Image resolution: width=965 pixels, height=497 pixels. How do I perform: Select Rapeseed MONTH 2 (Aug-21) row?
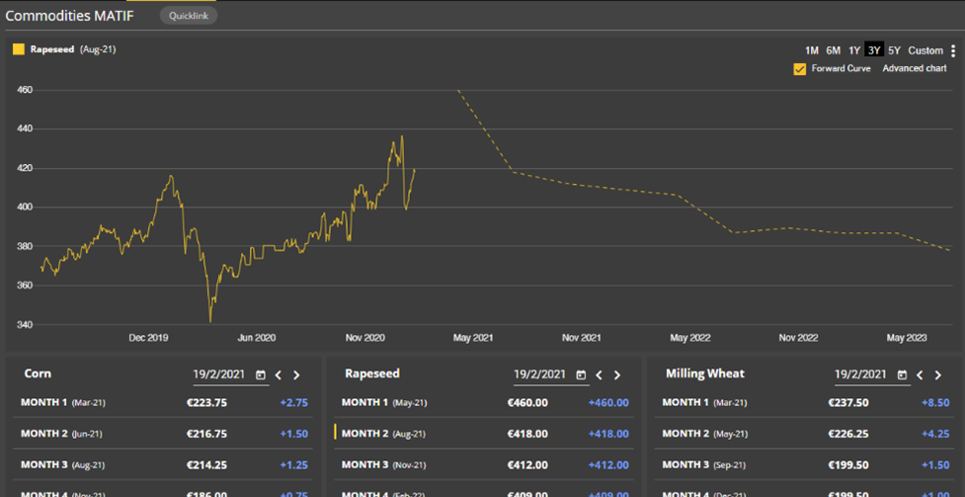(x=484, y=434)
